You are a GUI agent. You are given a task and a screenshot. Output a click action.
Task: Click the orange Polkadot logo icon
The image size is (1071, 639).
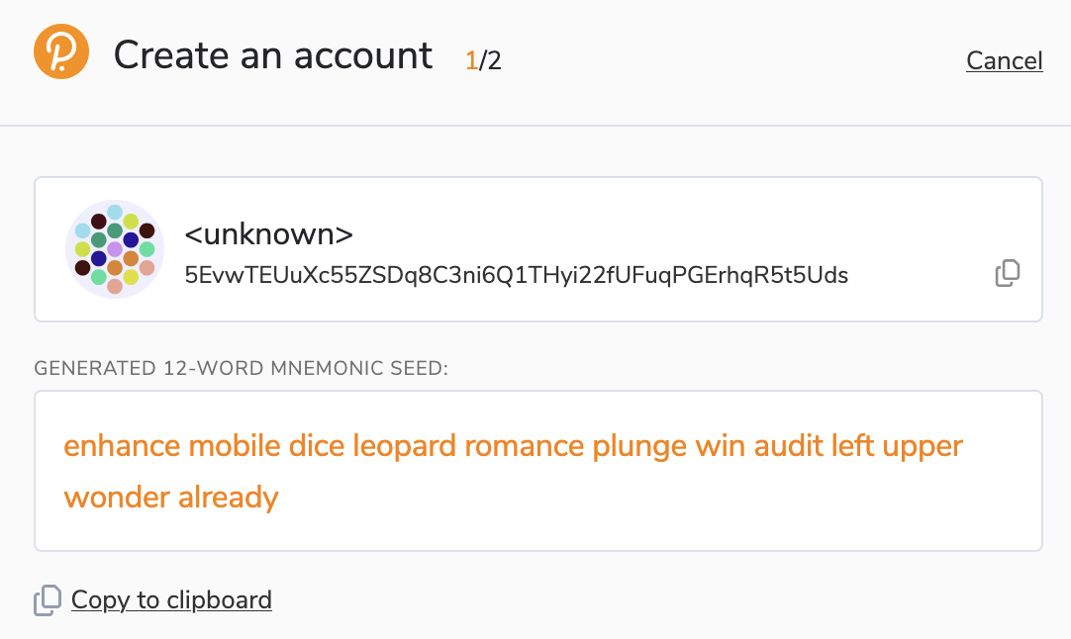coord(61,51)
